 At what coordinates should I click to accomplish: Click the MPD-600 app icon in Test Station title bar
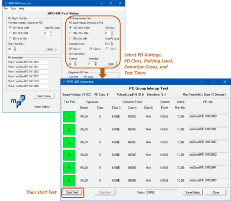6,3
